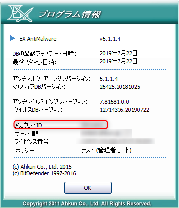179x208 pixels.
Task: Click the OK button
Action: pyautogui.click(x=88, y=188)
